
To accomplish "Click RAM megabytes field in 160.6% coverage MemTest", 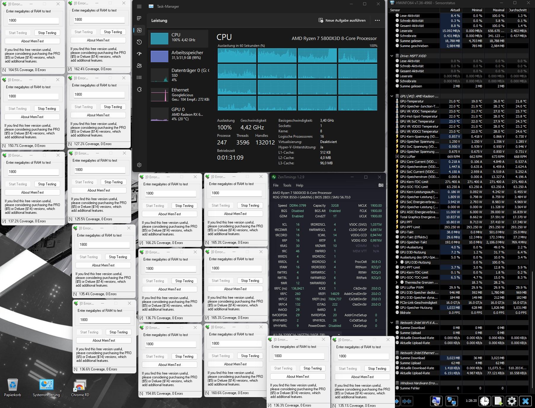I will (x=236, y=343).
